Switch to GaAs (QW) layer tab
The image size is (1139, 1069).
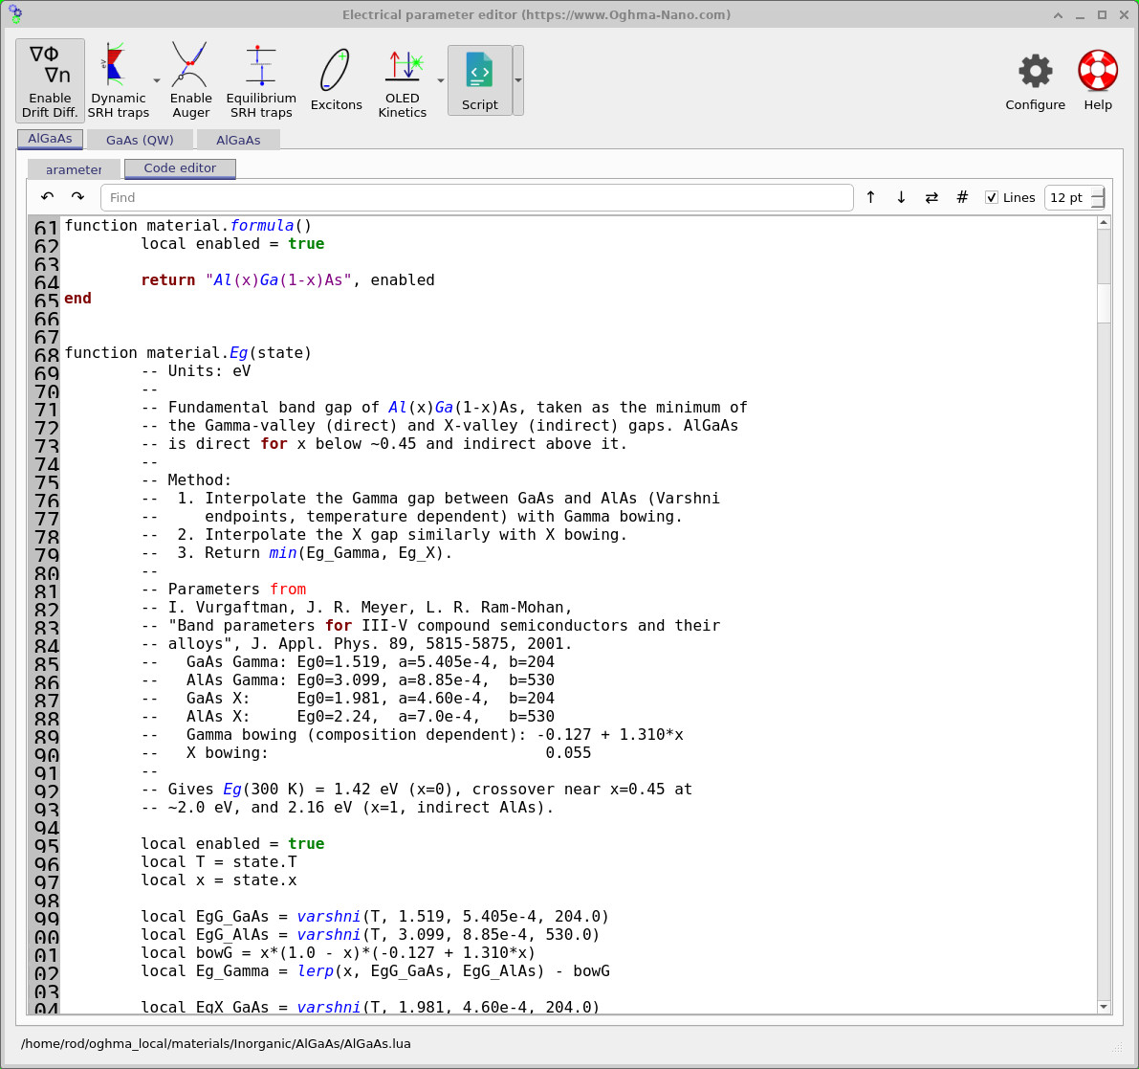coord(140,140)
